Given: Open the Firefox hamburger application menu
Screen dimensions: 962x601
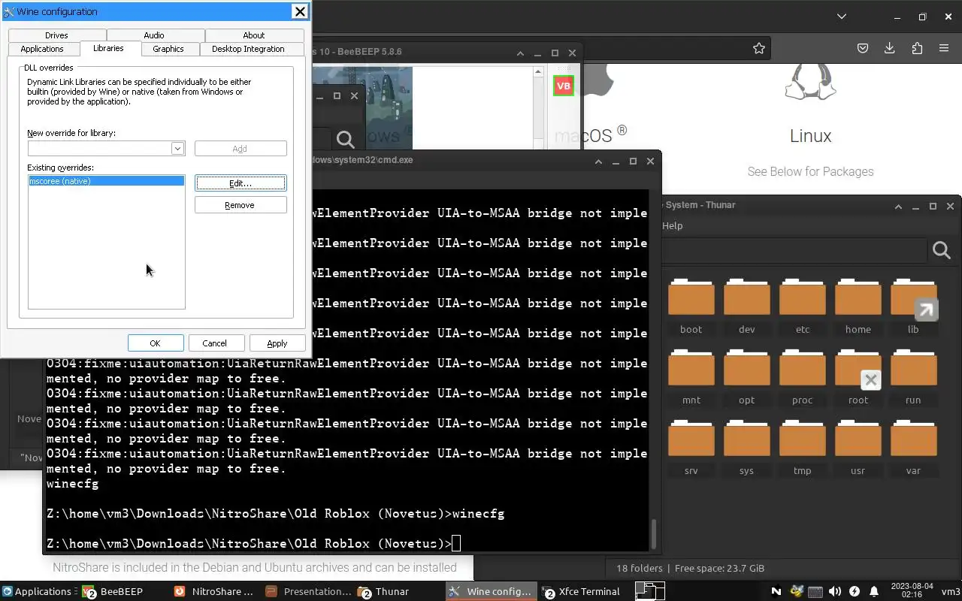Looking at the screenshot, I should (x=944, y=48).
